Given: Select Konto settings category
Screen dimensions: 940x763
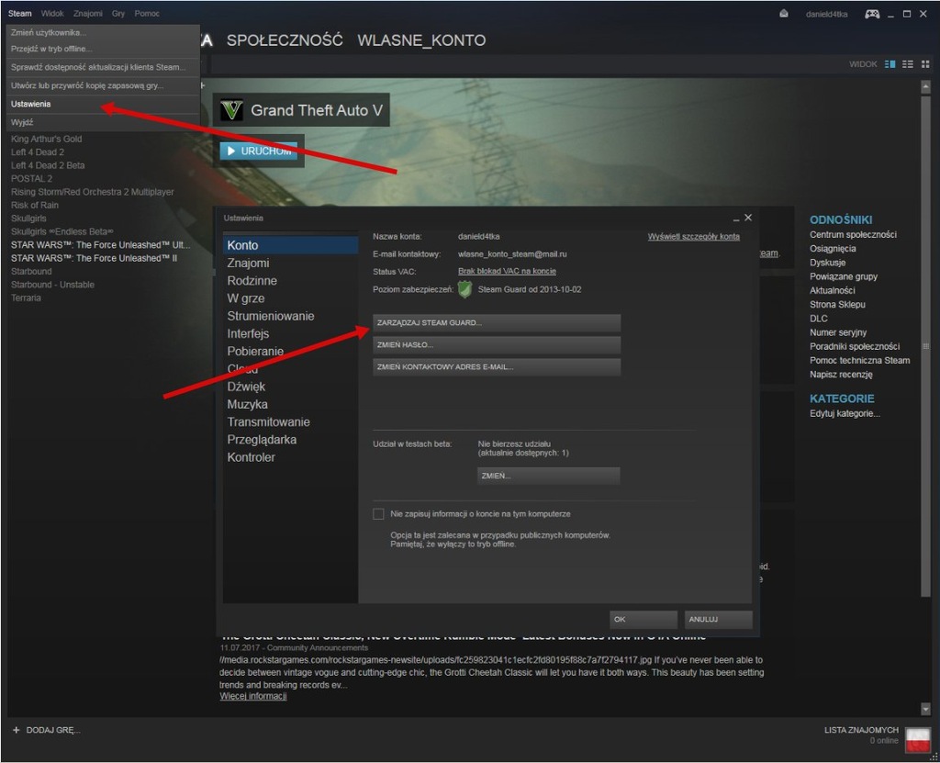Looking at the screenshot, I should pos(291,245).
